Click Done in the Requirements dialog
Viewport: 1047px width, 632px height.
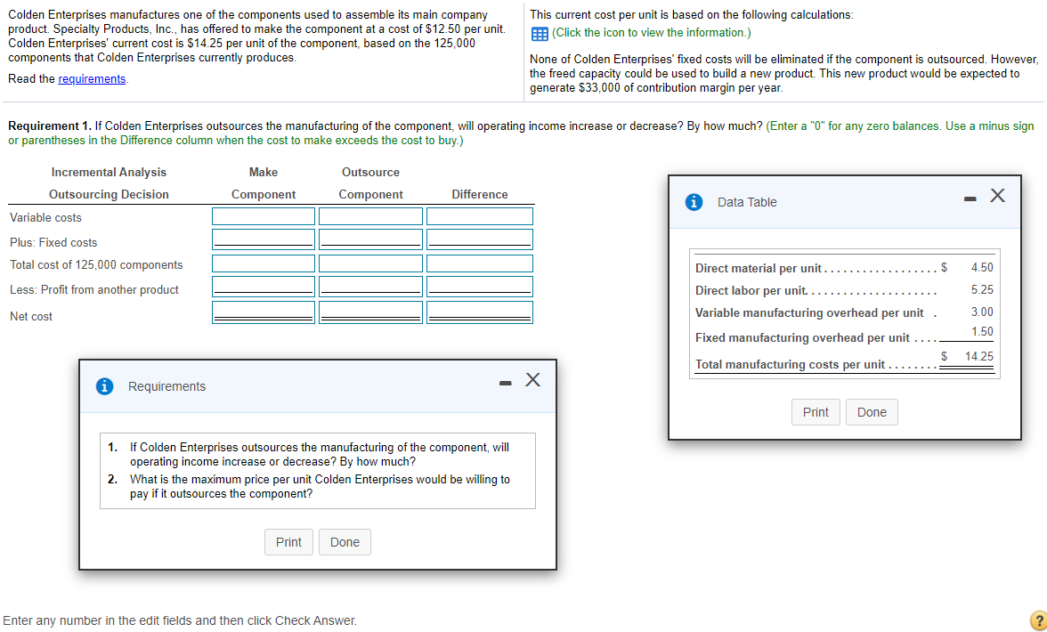tap(345, 543)
